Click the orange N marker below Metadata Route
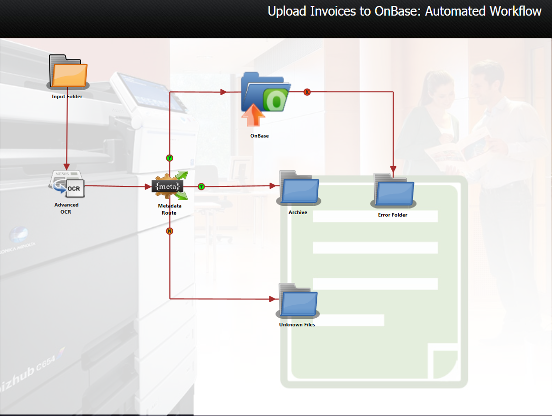 tap(170, 231)
